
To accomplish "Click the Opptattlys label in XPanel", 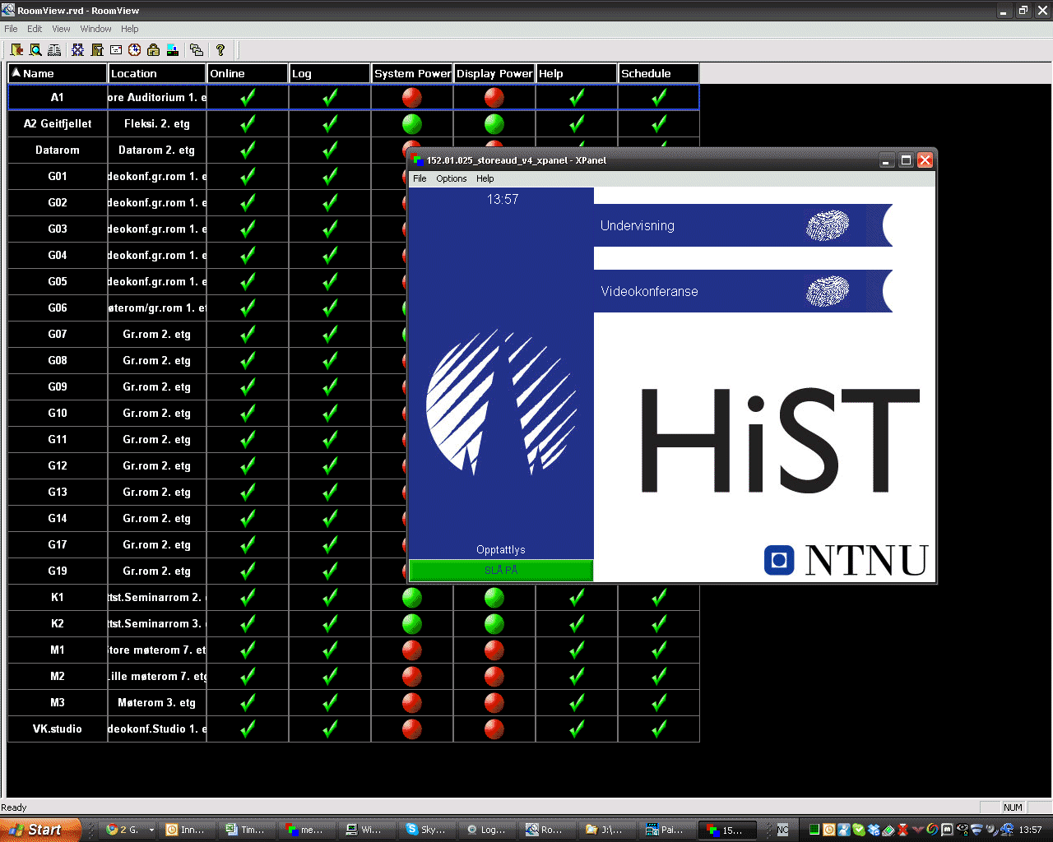I will click(501, 550).
